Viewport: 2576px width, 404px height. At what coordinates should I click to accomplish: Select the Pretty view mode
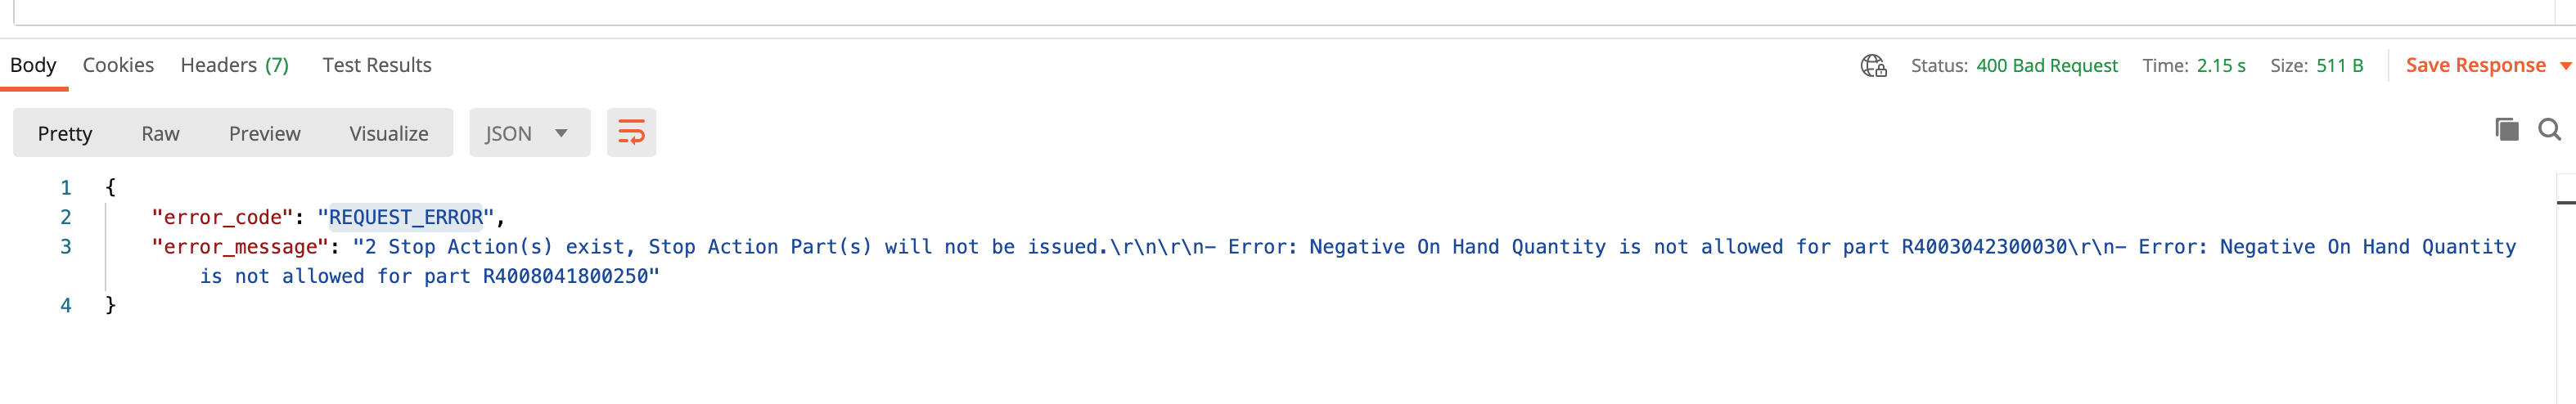pyautogui.click(x=65, y=133)
